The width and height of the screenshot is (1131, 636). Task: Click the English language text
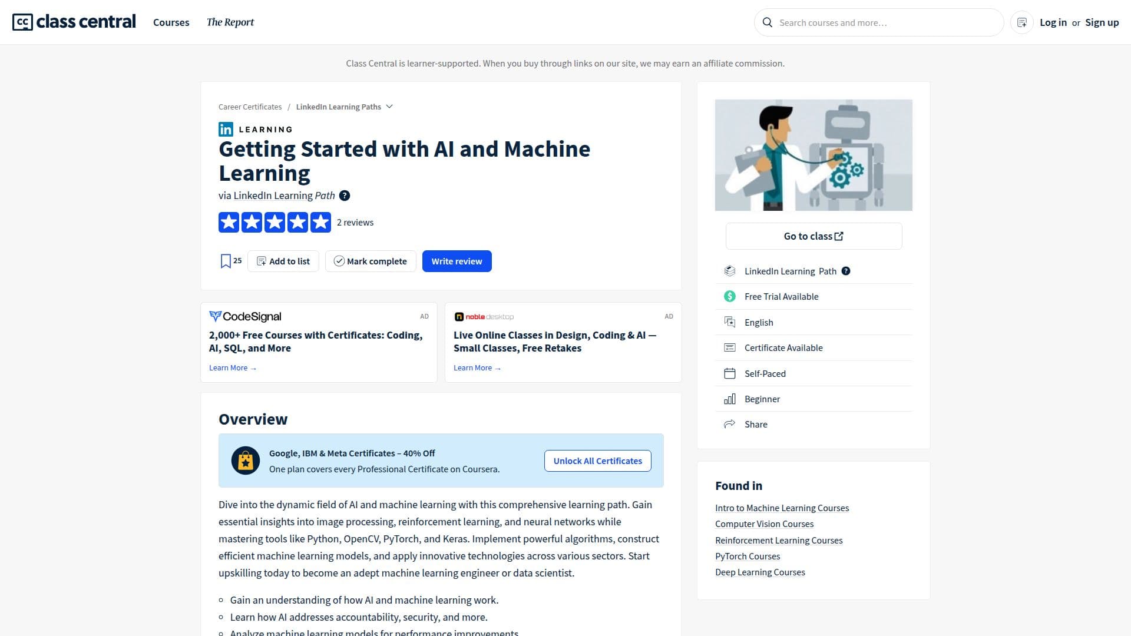759,322
